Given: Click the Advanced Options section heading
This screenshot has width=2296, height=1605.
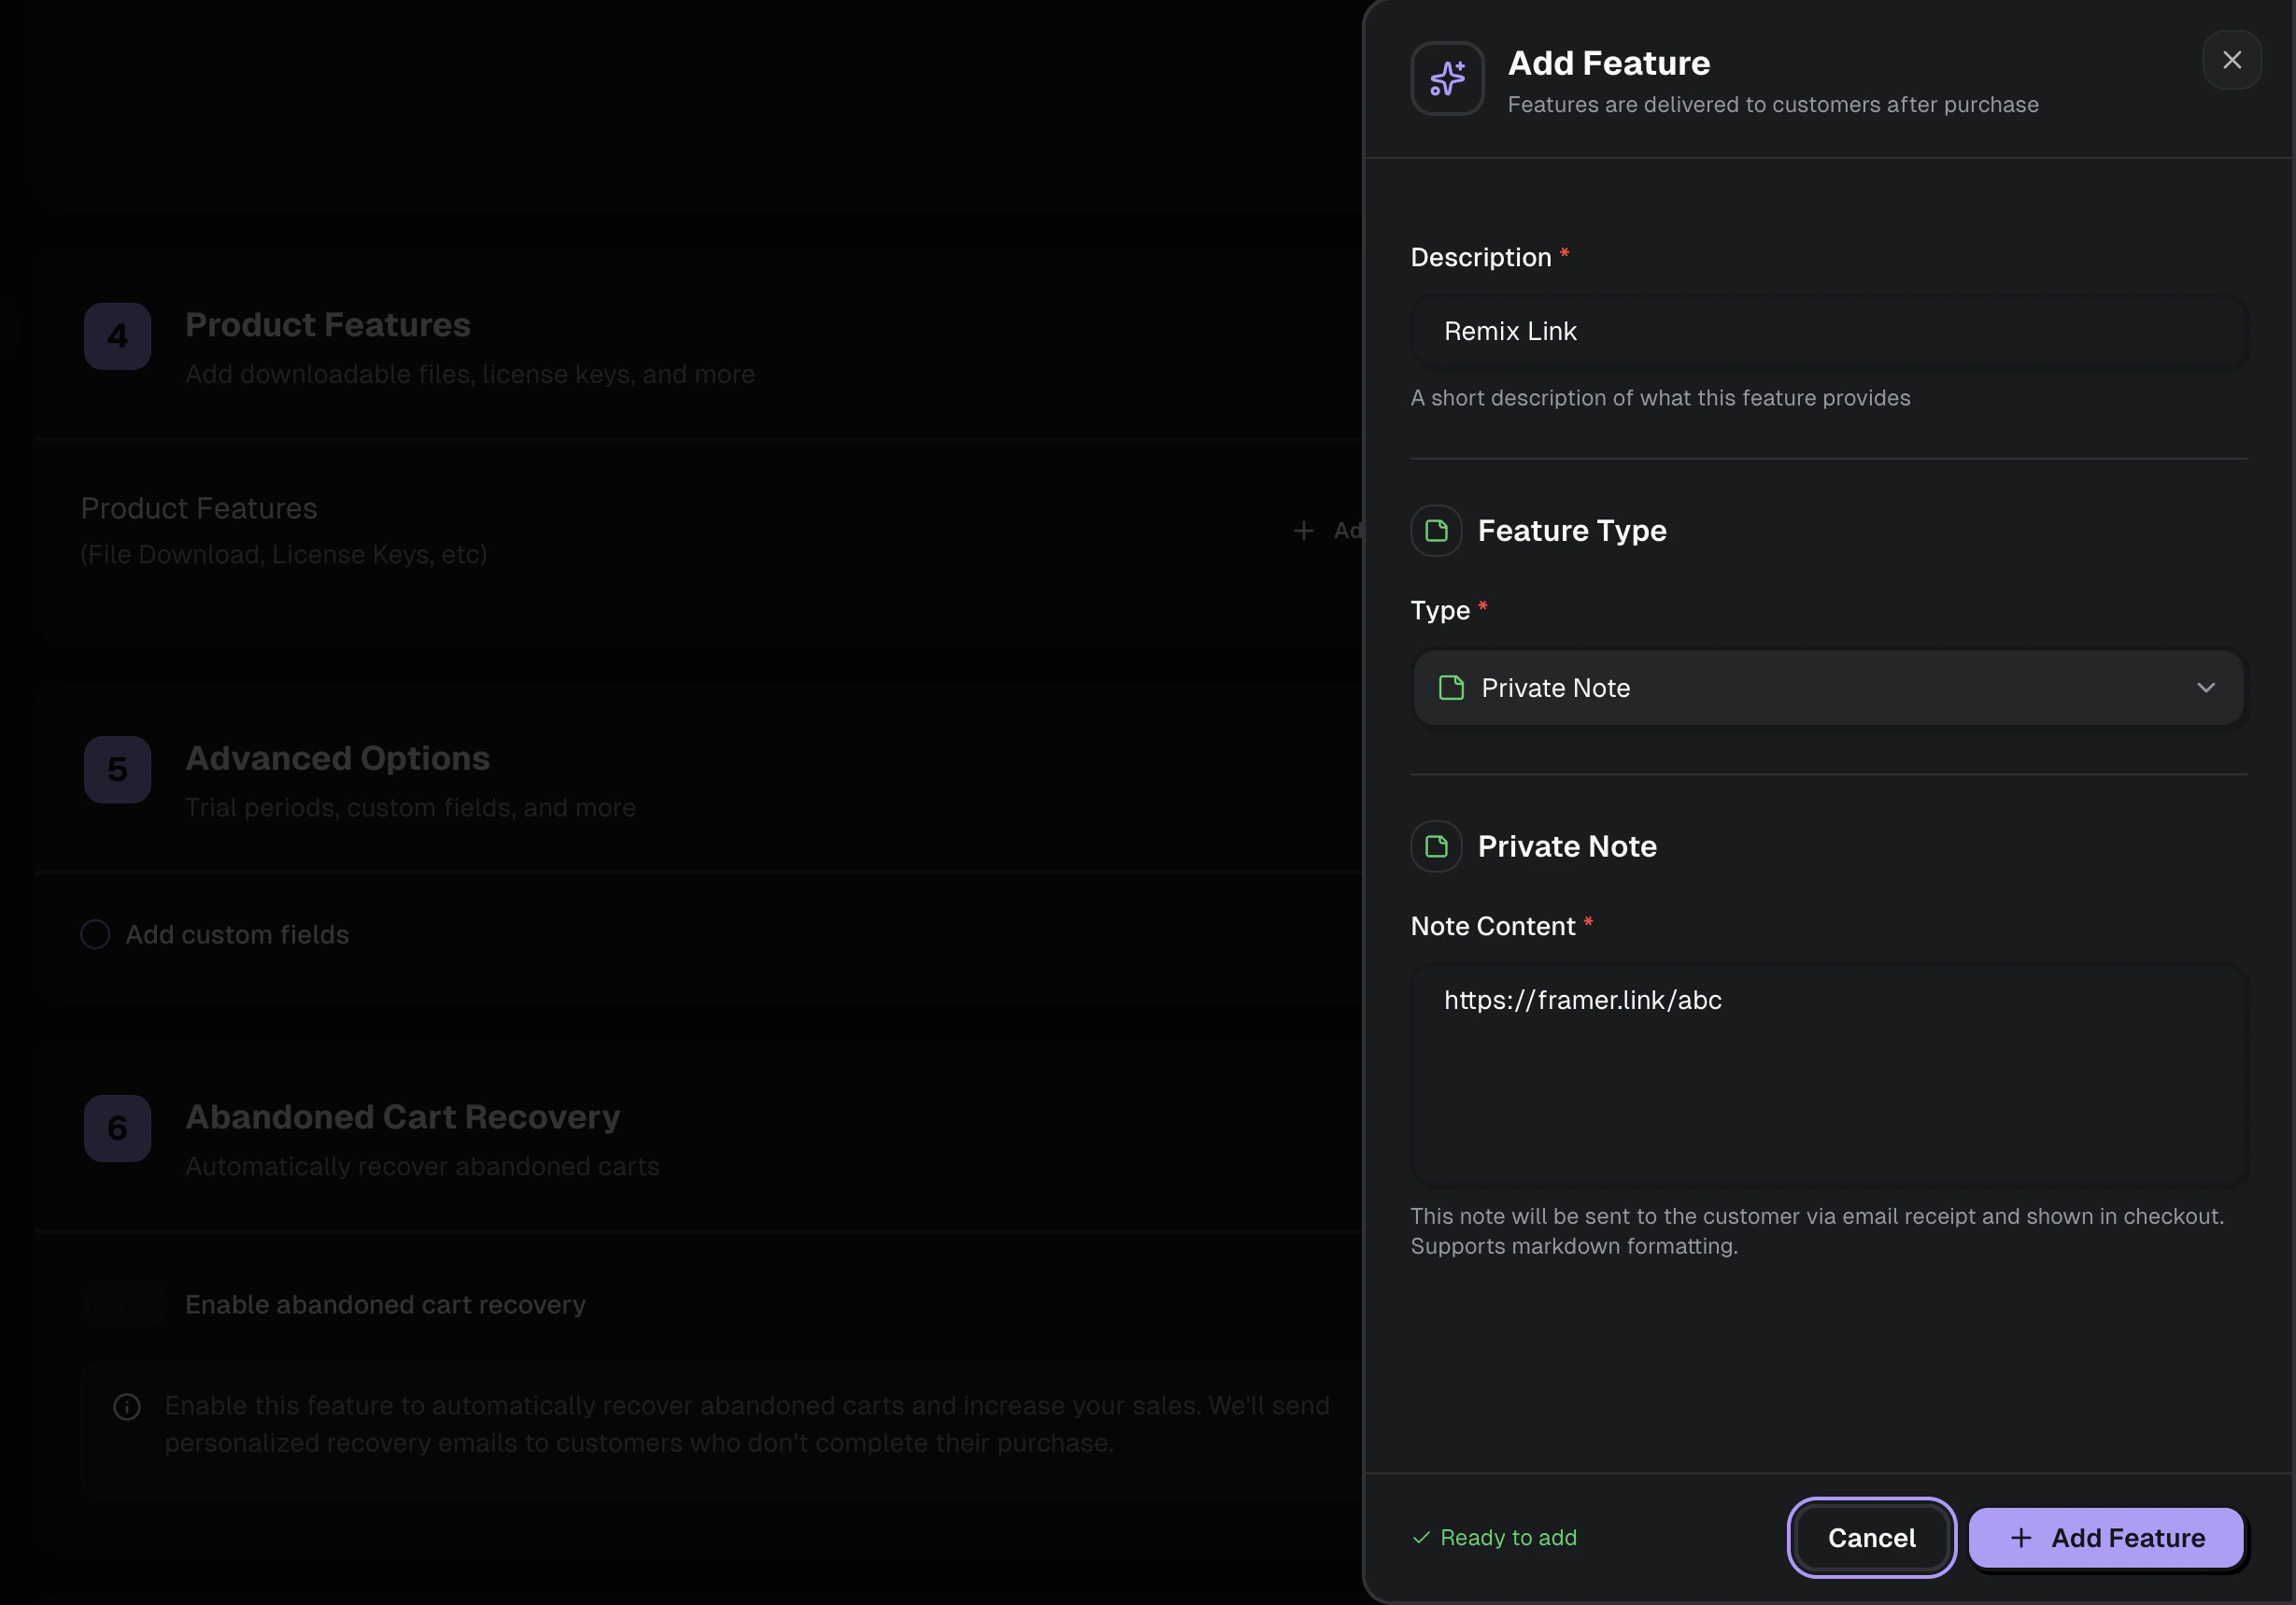Looking at the screenshot, I should pyautogui.click(x=337, y=758).
